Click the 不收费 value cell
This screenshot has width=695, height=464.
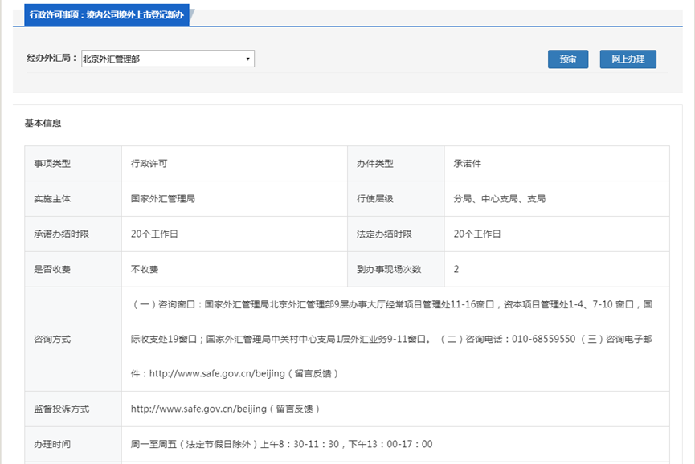click(235, 269)
